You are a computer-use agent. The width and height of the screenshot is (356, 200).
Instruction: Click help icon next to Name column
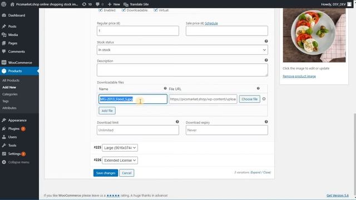click(x=165, y=88)
